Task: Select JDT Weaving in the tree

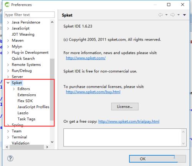Action: (x=23, y=35)
